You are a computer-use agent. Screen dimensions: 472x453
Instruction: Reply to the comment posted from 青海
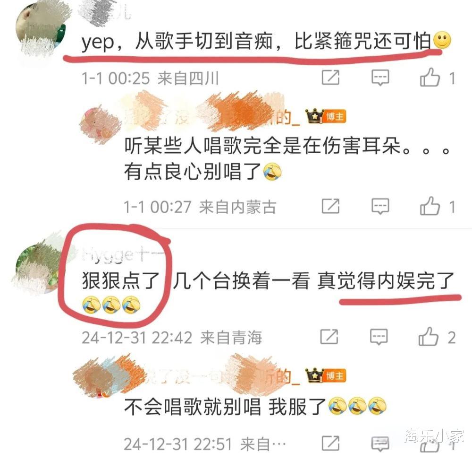click(x=379, y=337)
